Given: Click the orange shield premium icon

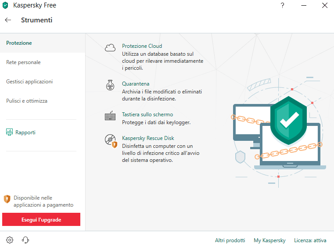Looking at the screenshot, I should 7,199.
